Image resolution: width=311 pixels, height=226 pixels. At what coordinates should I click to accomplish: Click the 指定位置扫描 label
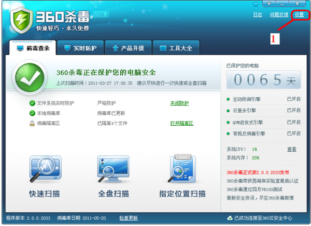tap(182, 194)
